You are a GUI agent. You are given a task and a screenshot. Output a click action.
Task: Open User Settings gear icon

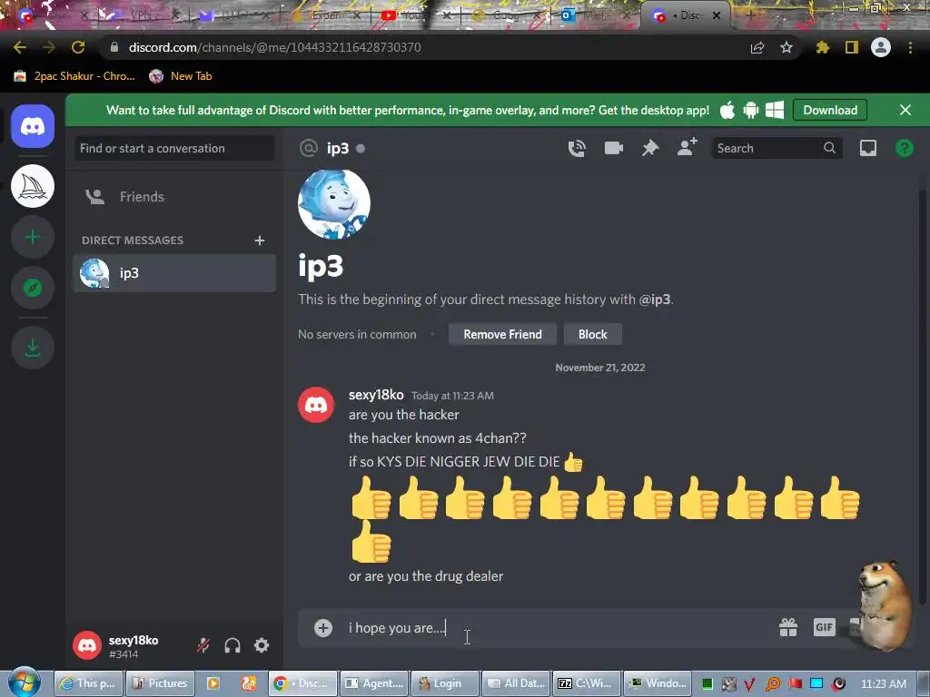tap(262, 645)
